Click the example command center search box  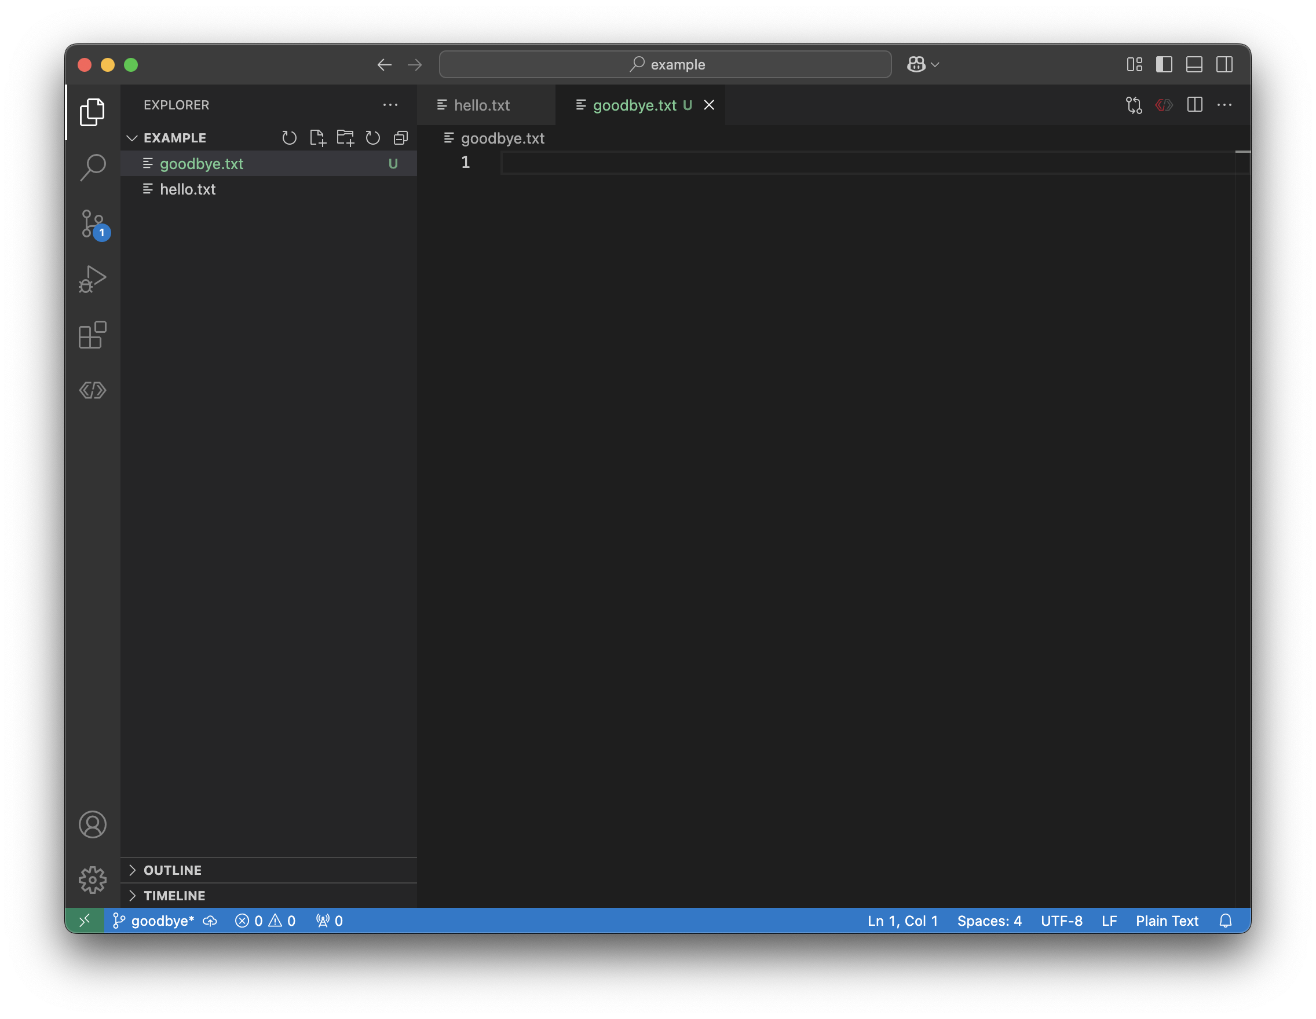point(665,64)
